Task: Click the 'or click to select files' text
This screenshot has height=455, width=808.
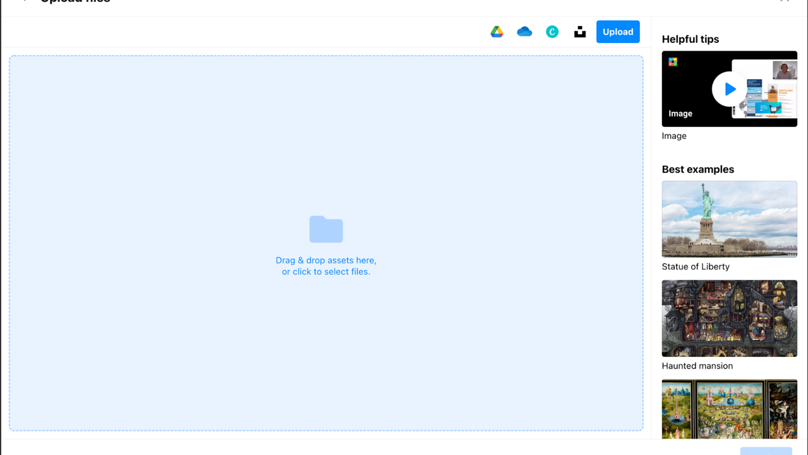Action: tap(326, 272)
